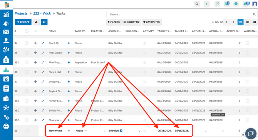Expand the header row chevron dropdown

36,31
